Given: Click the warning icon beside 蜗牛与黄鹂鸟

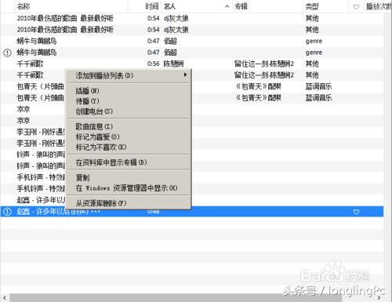Looking at the screenshot, I should pyautogui.click(x=7, y=53).
